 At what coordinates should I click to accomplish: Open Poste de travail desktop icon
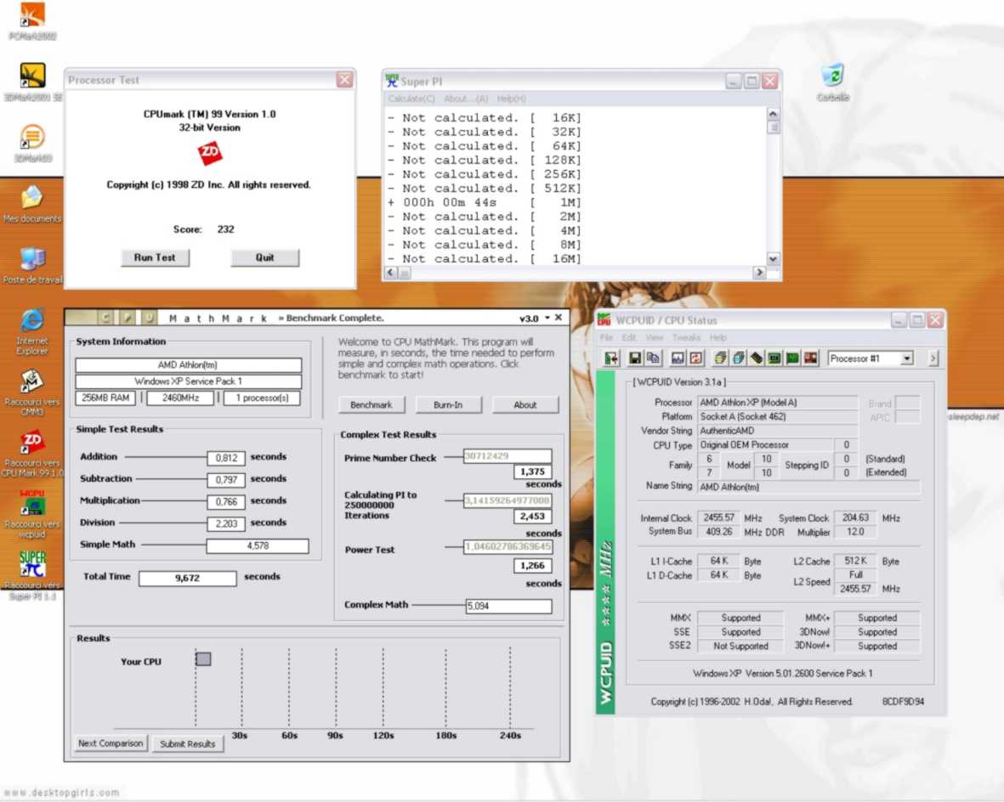(32, 266)
